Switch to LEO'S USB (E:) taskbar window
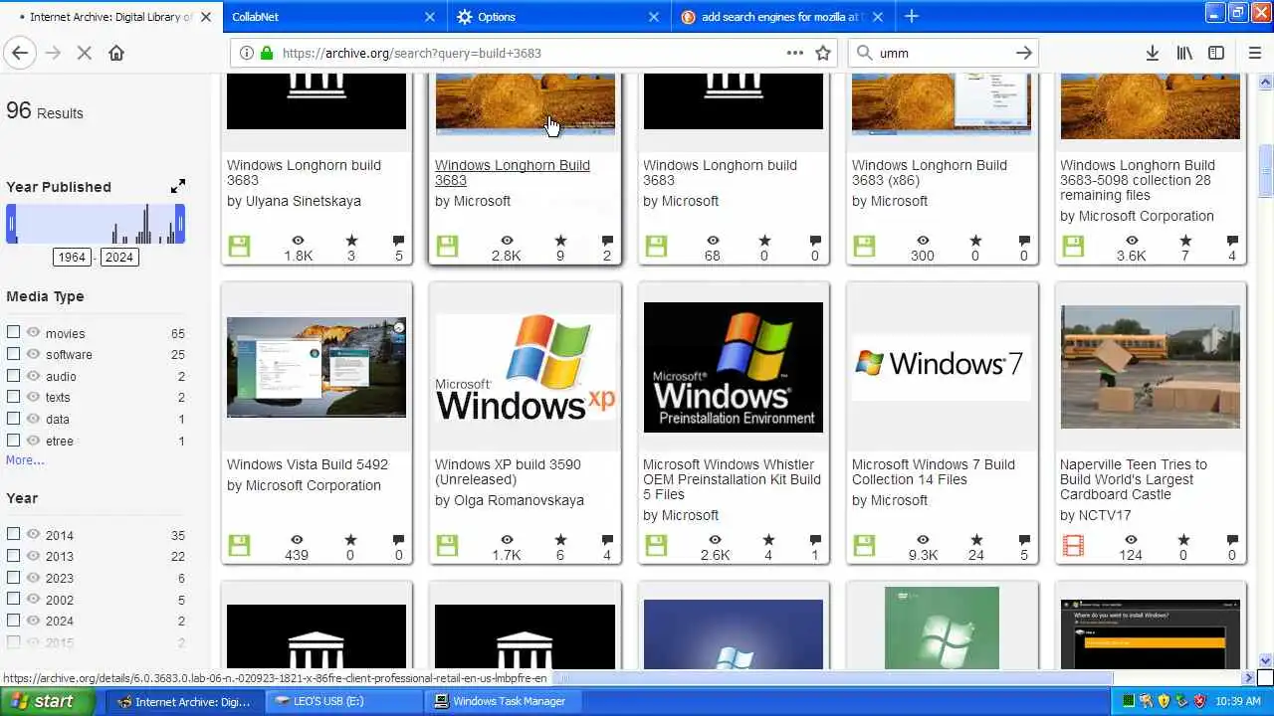The width and height of the screenshot is (1274, 716). click(344, 701)
